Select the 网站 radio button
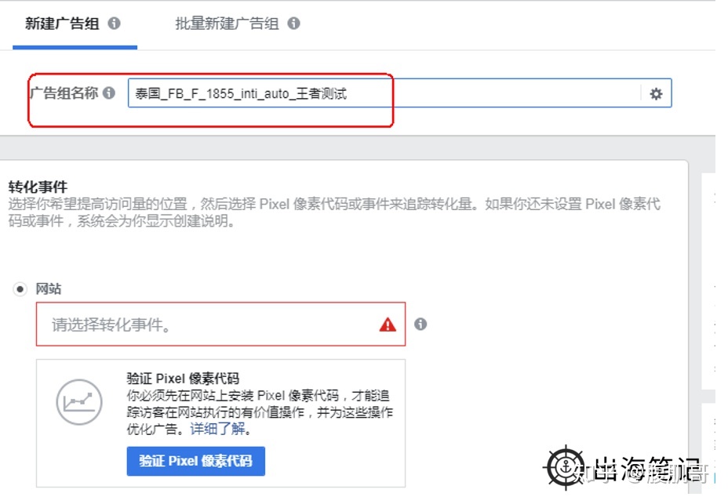The height and width of the screenshot is (504, 728). tap(20, 289)
